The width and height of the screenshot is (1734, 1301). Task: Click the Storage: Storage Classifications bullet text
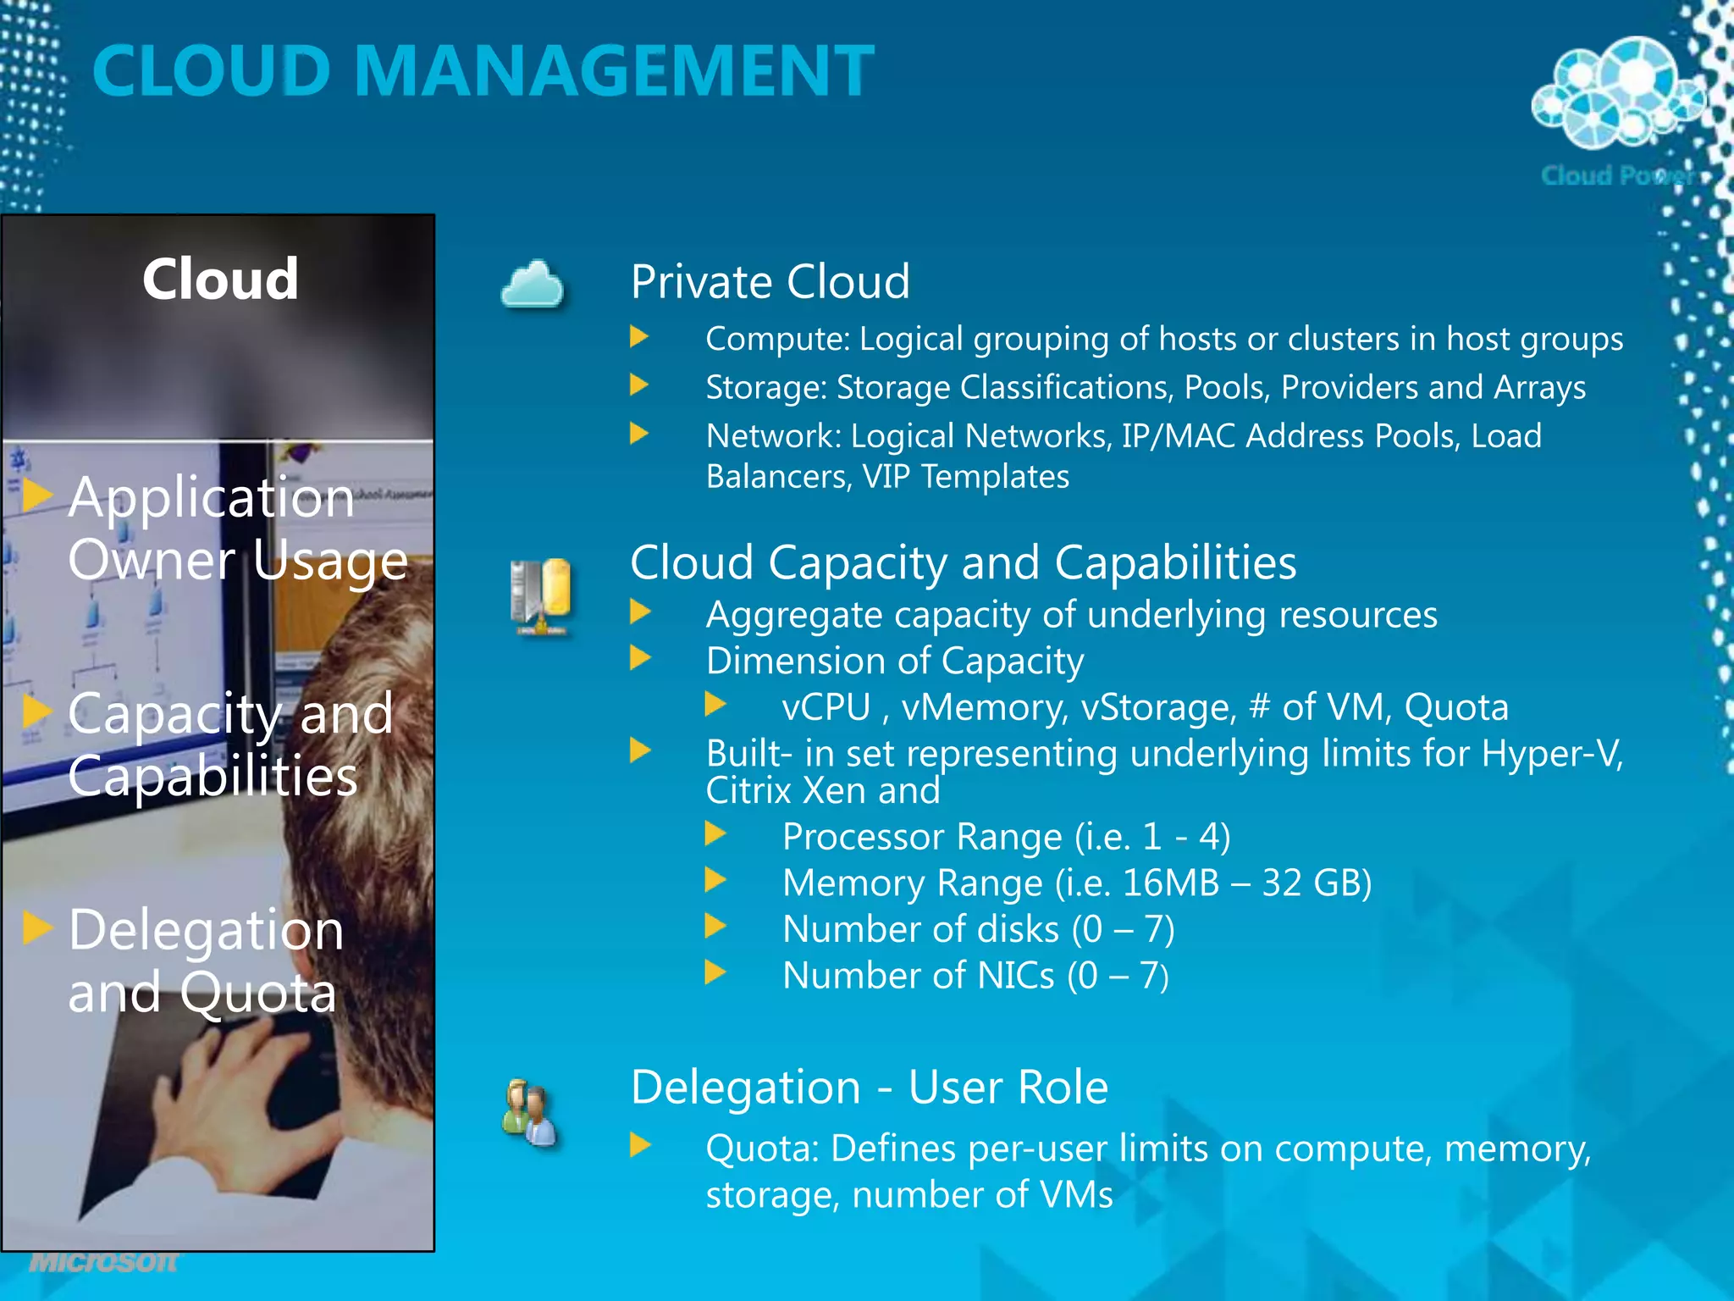[1146, 387]
